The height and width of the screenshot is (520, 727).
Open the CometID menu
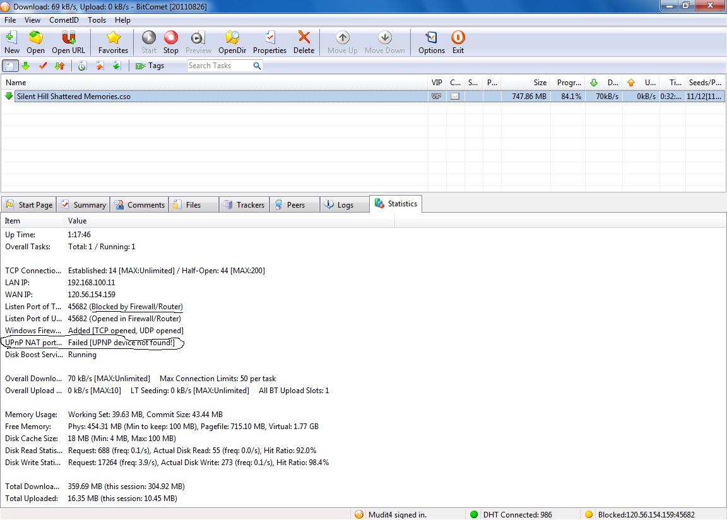[63, 20]
